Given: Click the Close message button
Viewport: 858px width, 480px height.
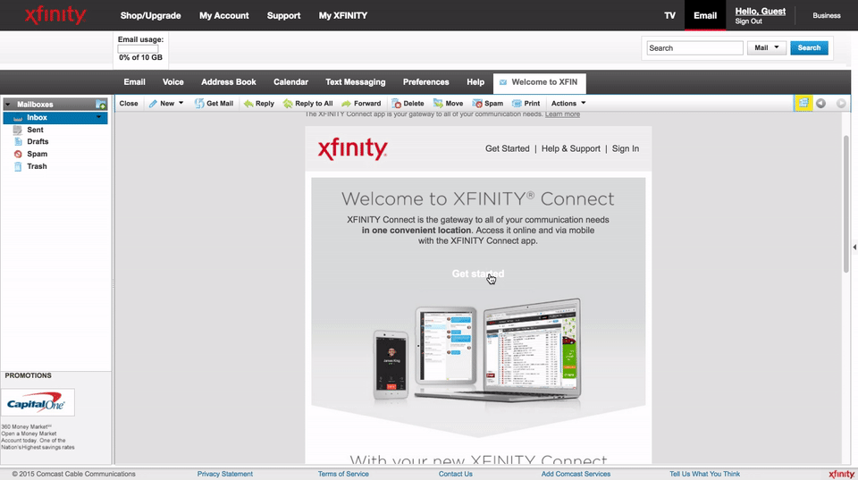Looking at the screenshot, I should 129,104.
